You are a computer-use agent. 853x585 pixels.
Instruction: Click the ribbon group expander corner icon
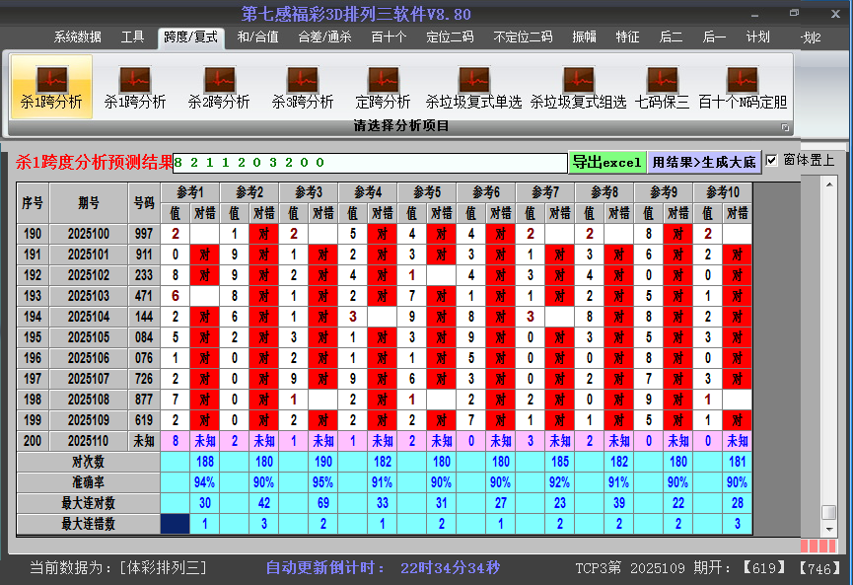(785, 127)
